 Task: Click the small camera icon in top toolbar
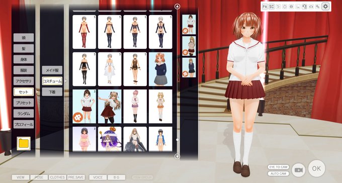point(311,7)
